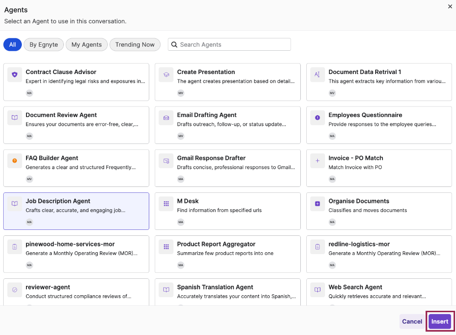Click the Document Review Agent book icon

tap(15, 118)
